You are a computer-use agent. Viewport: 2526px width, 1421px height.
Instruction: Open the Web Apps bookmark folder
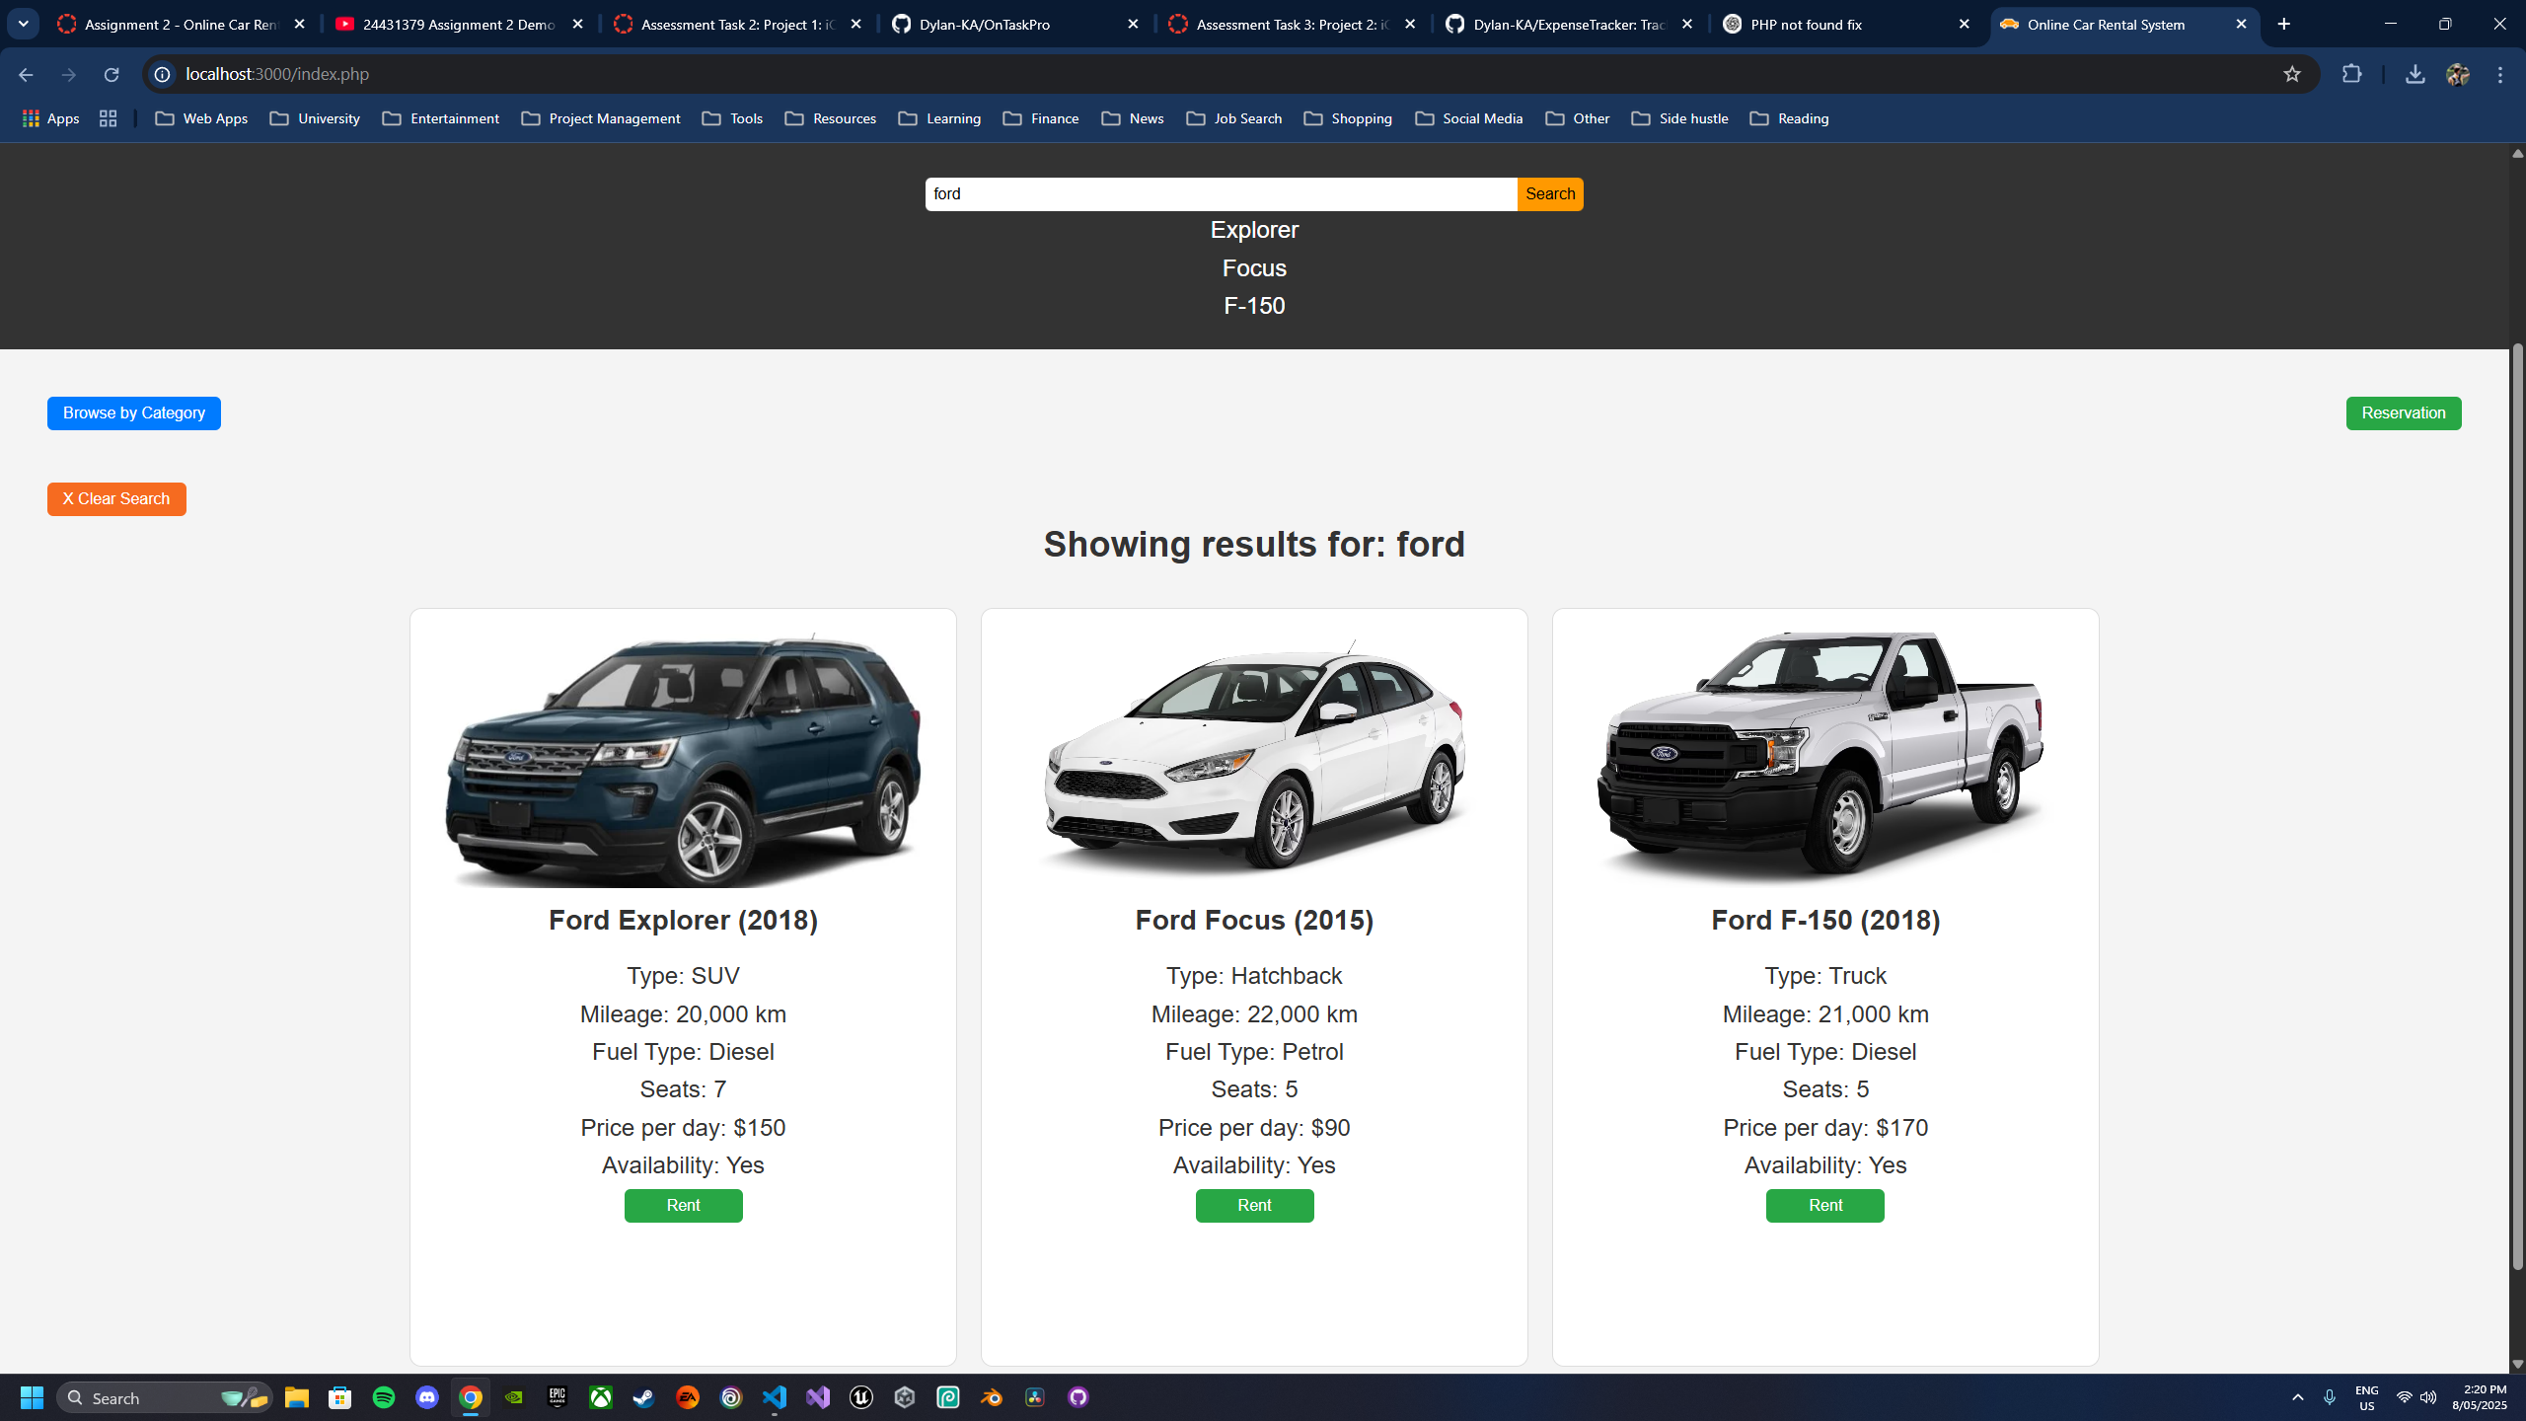pos(201,118)
